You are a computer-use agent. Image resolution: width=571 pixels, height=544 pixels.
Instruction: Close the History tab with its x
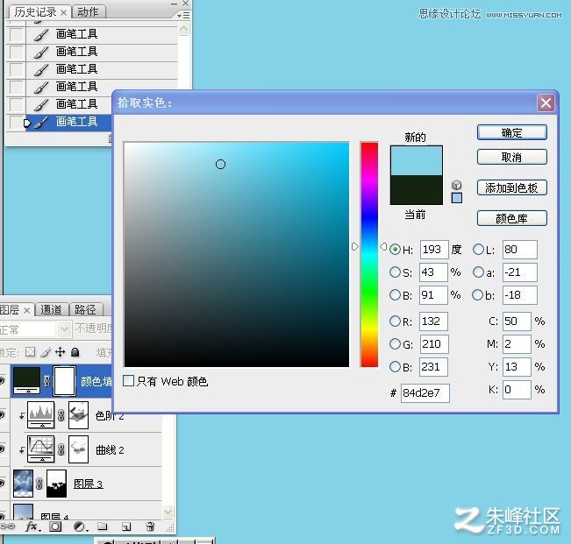point(64,13)
